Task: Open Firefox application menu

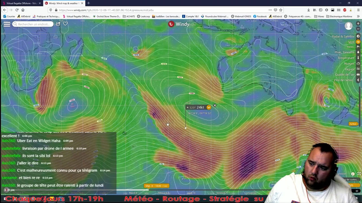Action: pyautogui.click(x=358, y=10)
